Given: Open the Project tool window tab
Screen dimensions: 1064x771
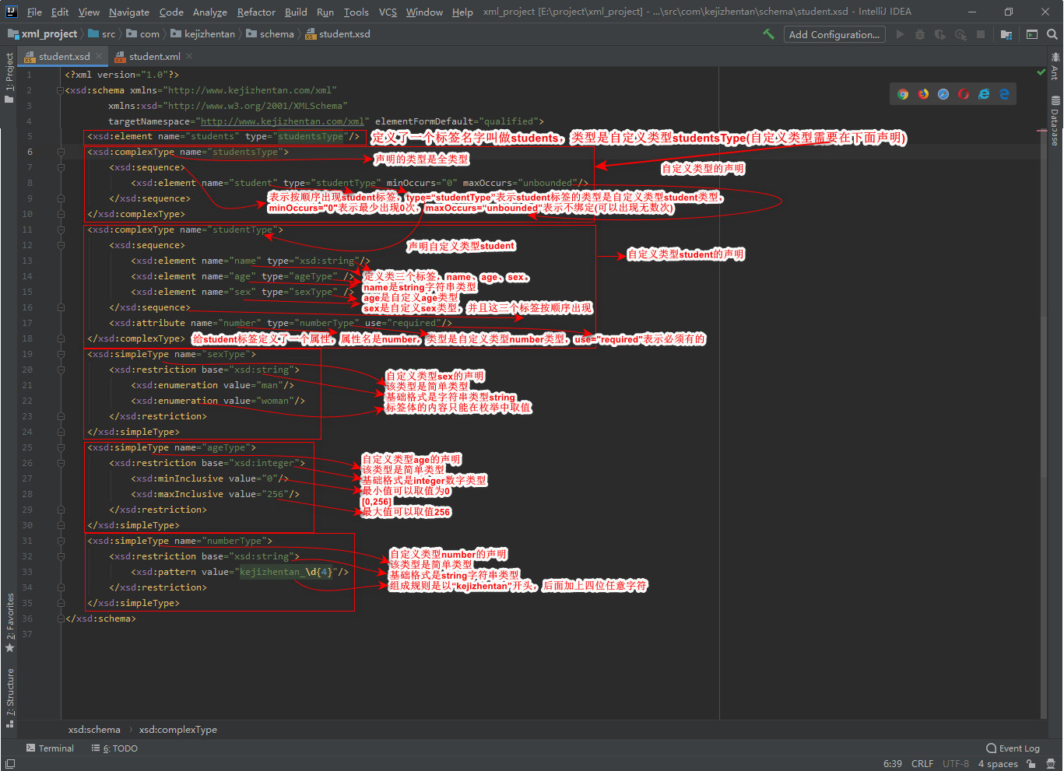Looking at the screenshot, I should coord(9,78).
